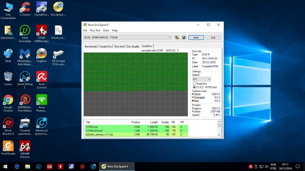Select Google Chrome desktop icon
This screenshot has height=171, width=305.
pos(8,103)
